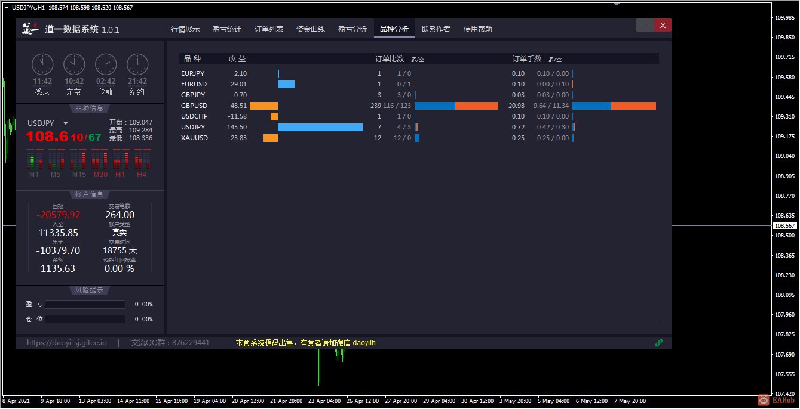800x409 pixels.
Task: Click the 11335.85 deposit value
Action: tap(59, 233)
